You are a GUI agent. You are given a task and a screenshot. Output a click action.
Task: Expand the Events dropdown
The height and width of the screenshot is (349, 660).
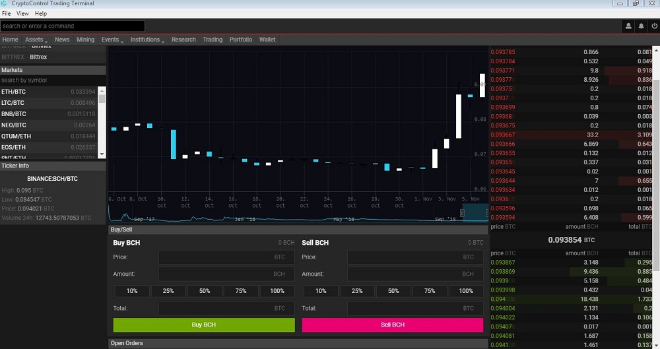point(112,40)
